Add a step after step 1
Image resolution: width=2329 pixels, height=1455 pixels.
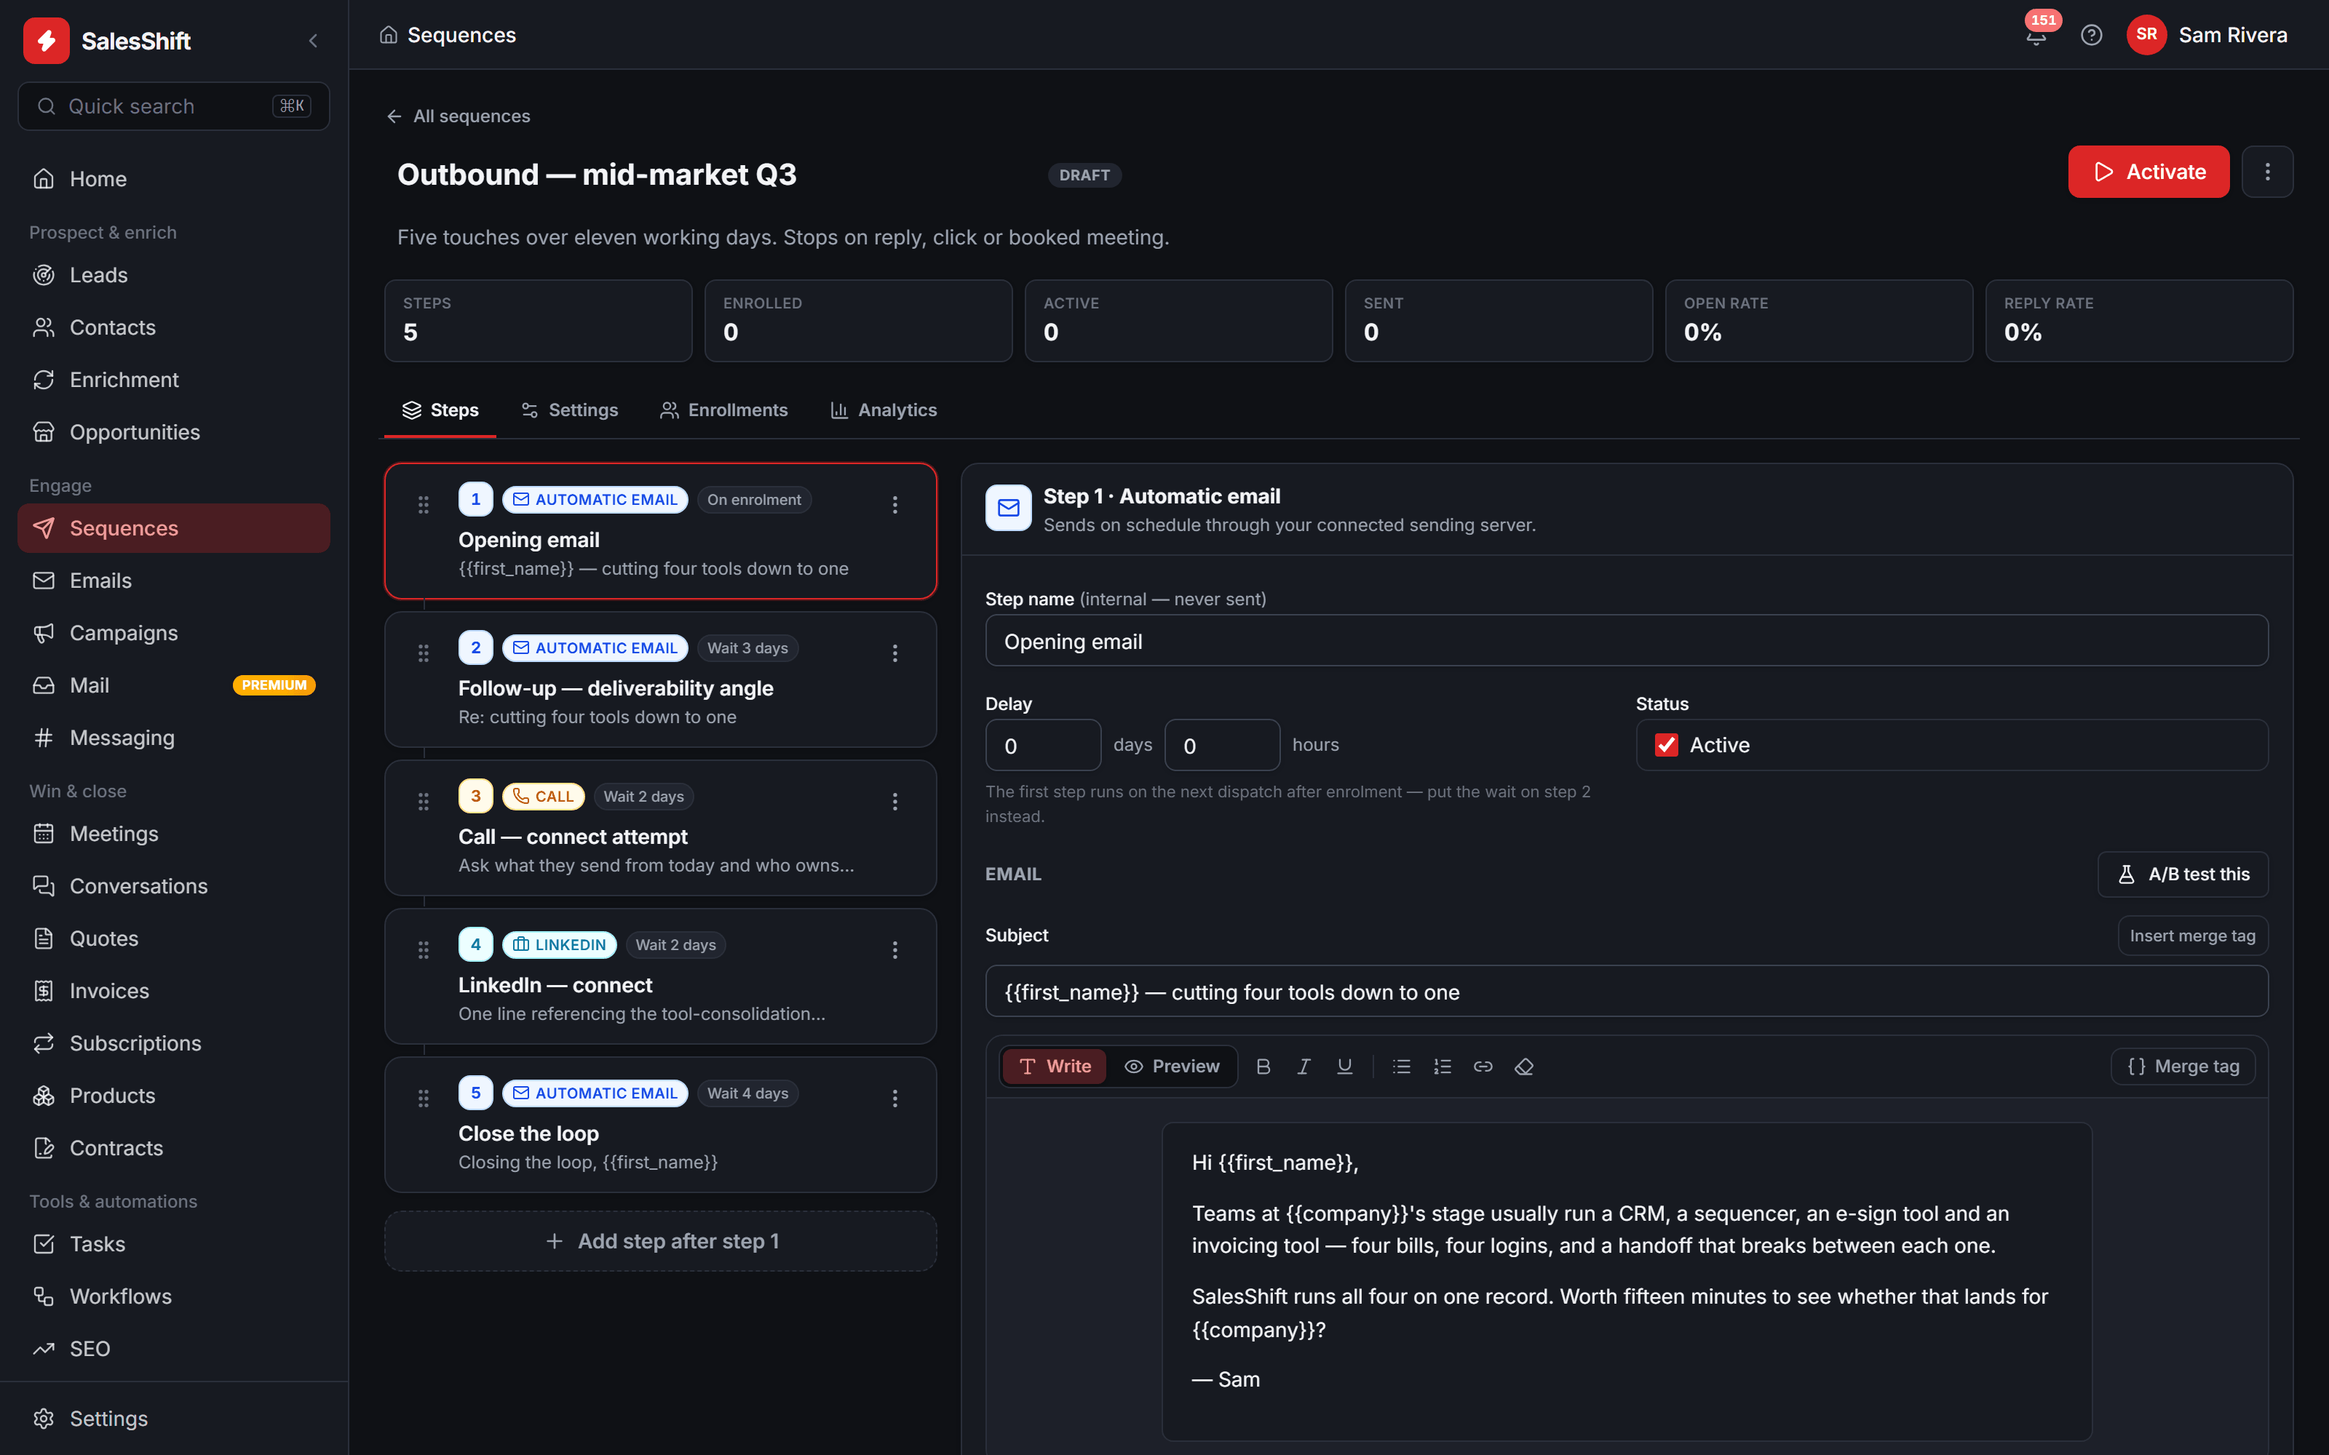point(660,1241)
